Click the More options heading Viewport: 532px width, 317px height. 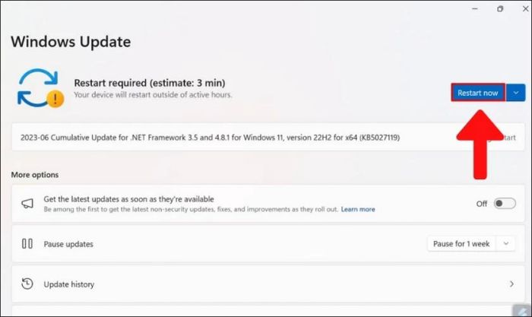coord(35,175)
